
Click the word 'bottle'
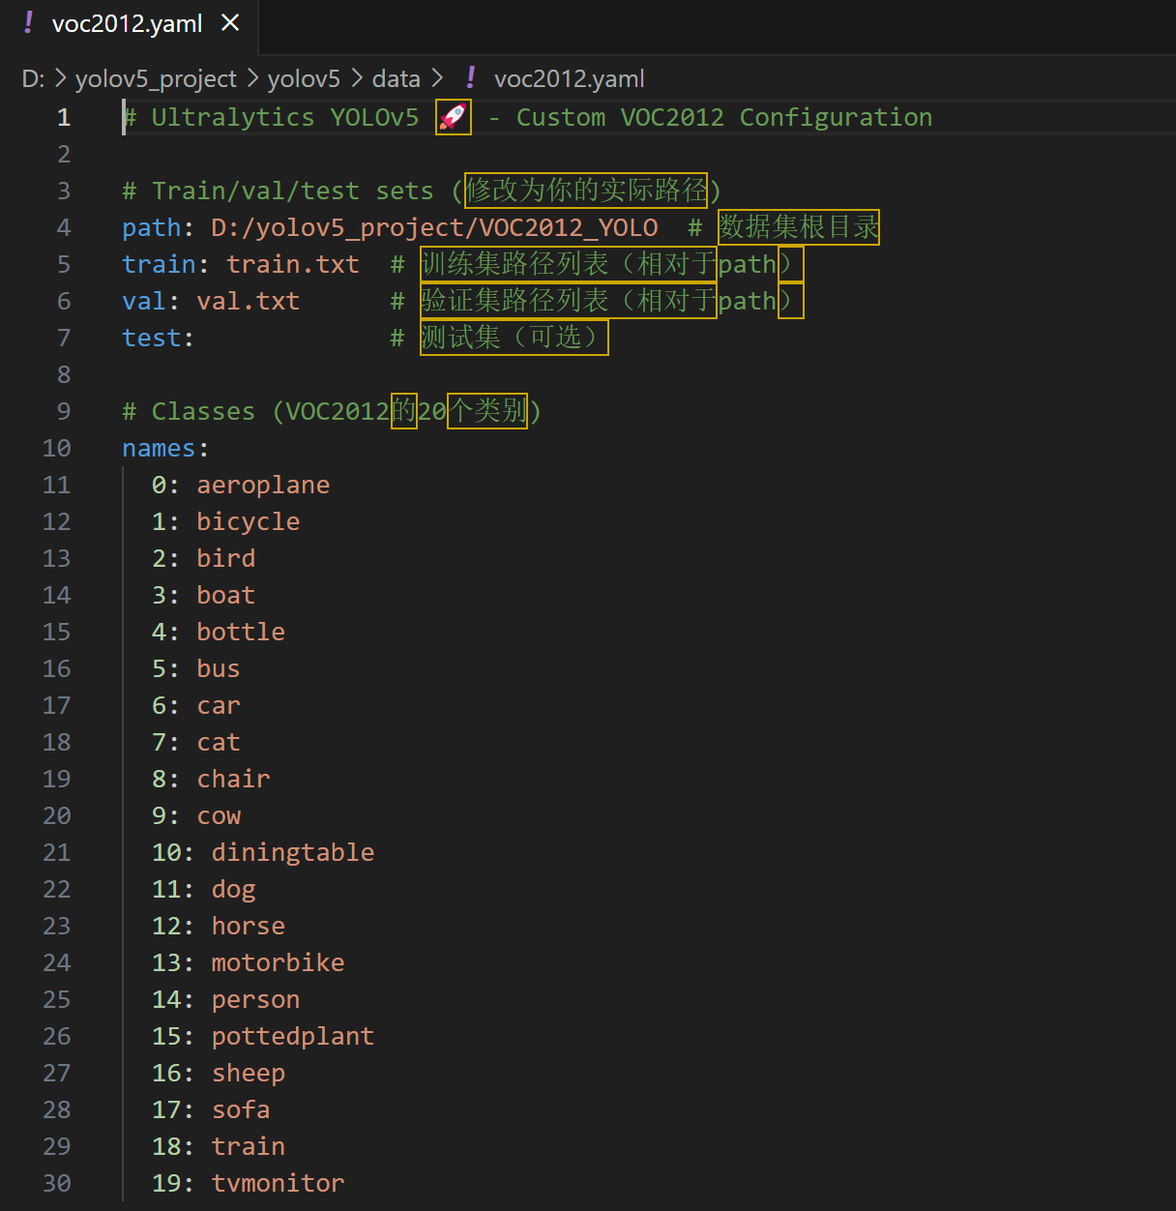point(241,633)
